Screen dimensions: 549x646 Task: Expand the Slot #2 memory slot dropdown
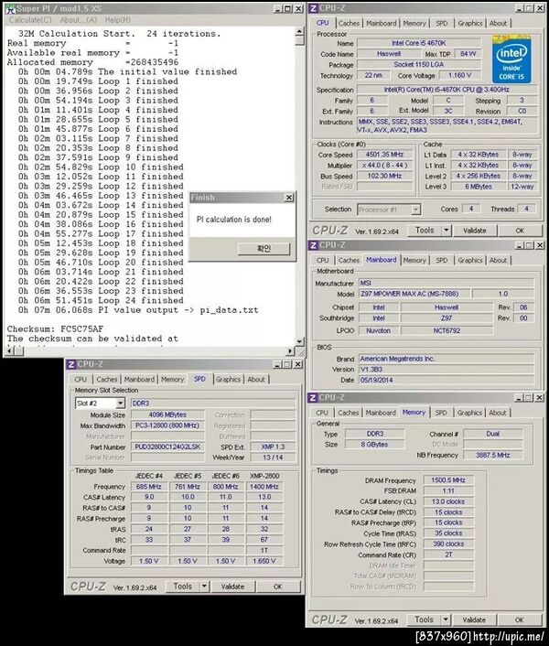tap(120, 404)
